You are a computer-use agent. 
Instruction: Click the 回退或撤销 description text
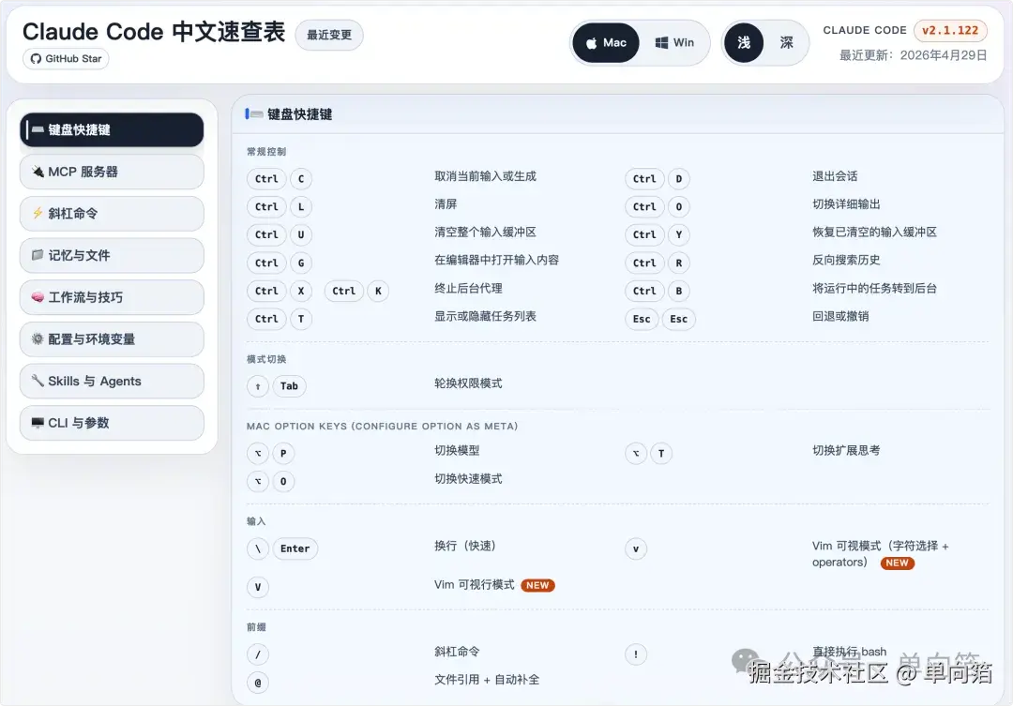click(840, 317)
